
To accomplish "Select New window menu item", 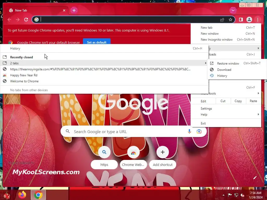I will point(226,34).
